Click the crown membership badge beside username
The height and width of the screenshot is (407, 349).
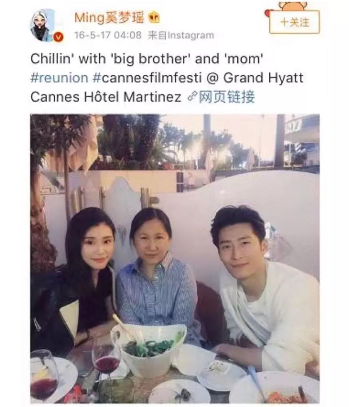pyautogui.click(x=154, y=18)
